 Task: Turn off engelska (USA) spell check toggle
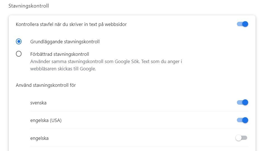point(242,120)
